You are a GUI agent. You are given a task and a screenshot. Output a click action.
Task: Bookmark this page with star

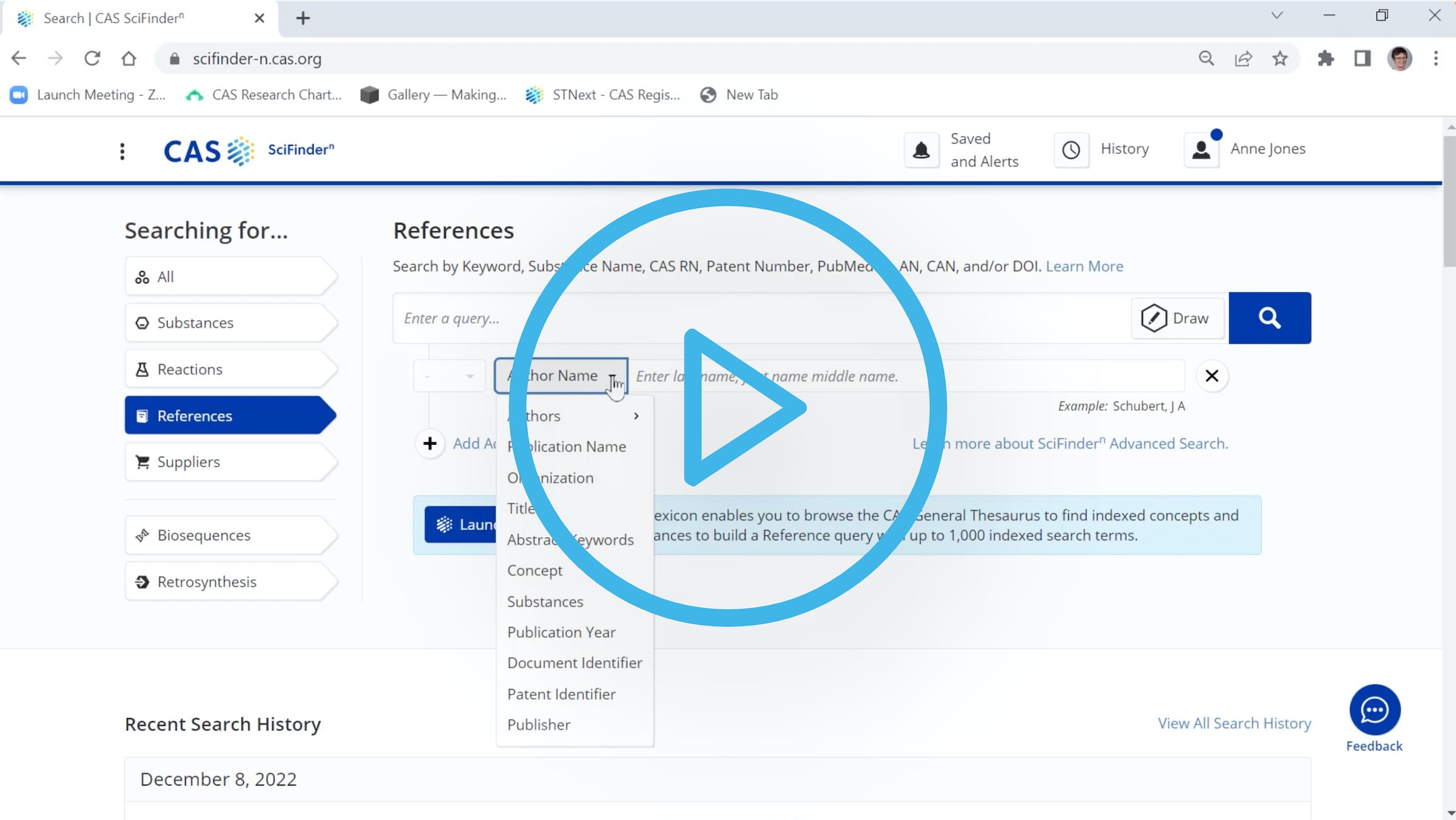point(1280,58)
